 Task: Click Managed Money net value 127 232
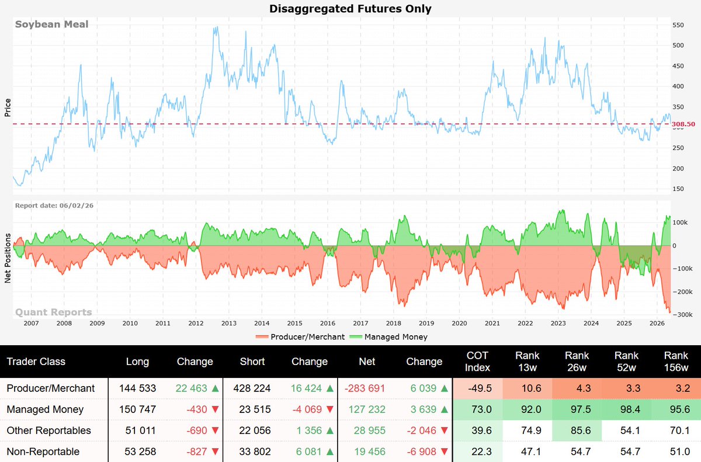367,409
